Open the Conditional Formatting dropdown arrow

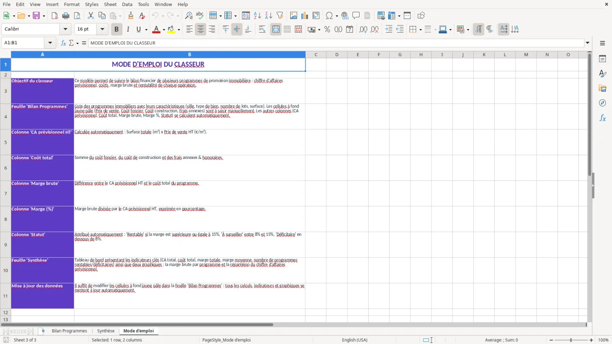click(x=468, y=30)
